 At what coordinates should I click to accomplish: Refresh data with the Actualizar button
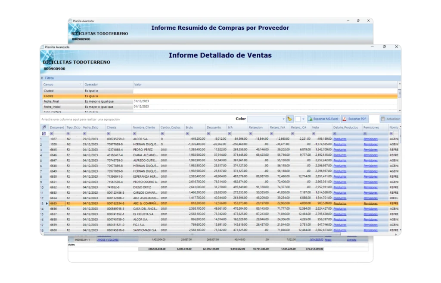pos(390,119)
